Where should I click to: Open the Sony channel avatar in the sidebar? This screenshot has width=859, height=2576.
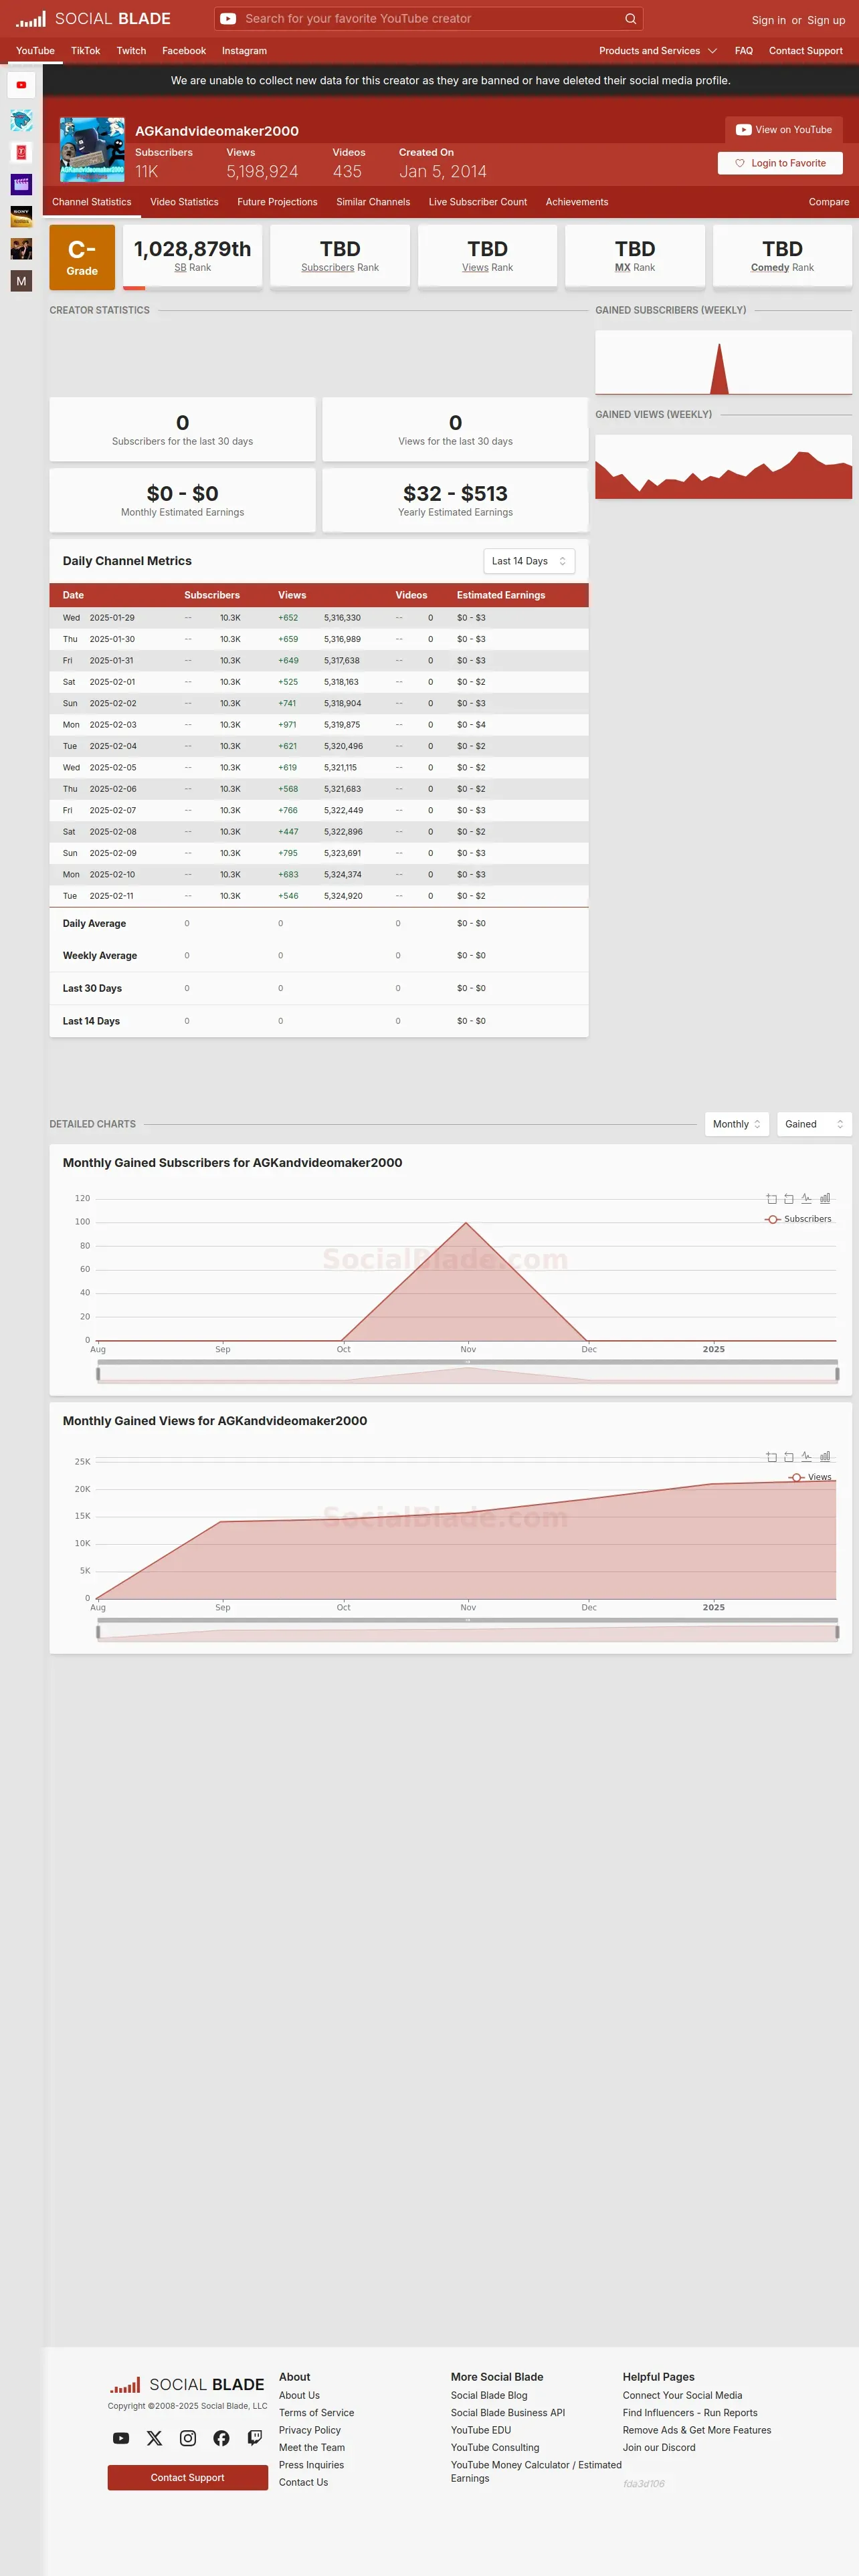[21, 216]
